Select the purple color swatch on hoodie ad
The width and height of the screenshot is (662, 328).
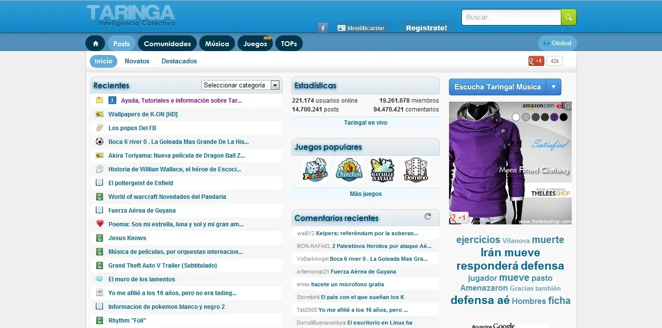coord(554,117)
